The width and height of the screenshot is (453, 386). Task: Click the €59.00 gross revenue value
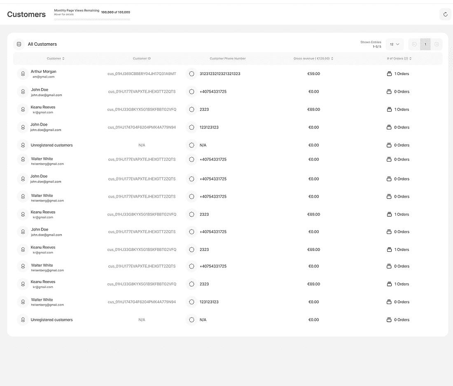[314, 74]
